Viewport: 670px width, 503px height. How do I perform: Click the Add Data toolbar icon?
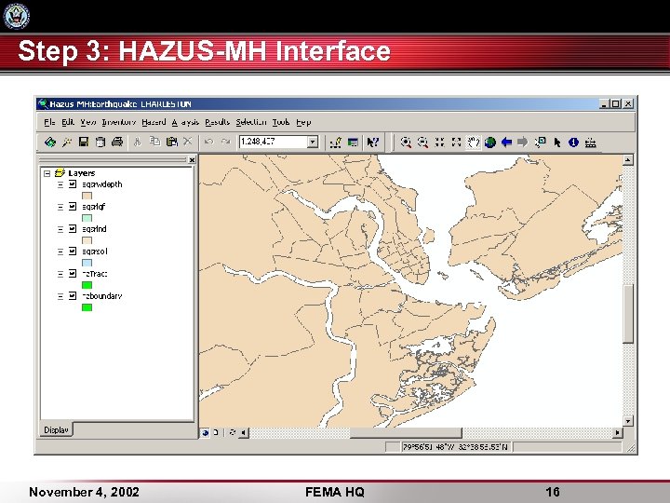click(x=50, y=142)
